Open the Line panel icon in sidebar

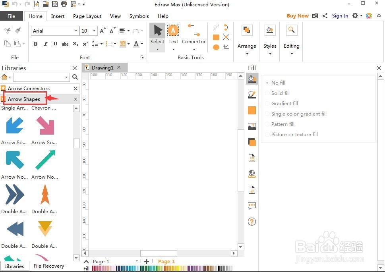[252, 95]
